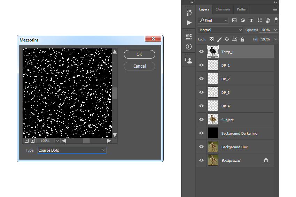This screenshot has height=197, width=296.
Task: Open Layers panel menu icon
Action: [275, 9]
